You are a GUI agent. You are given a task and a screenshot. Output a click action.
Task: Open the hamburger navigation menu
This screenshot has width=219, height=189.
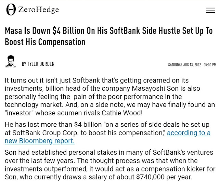point(210,10)
